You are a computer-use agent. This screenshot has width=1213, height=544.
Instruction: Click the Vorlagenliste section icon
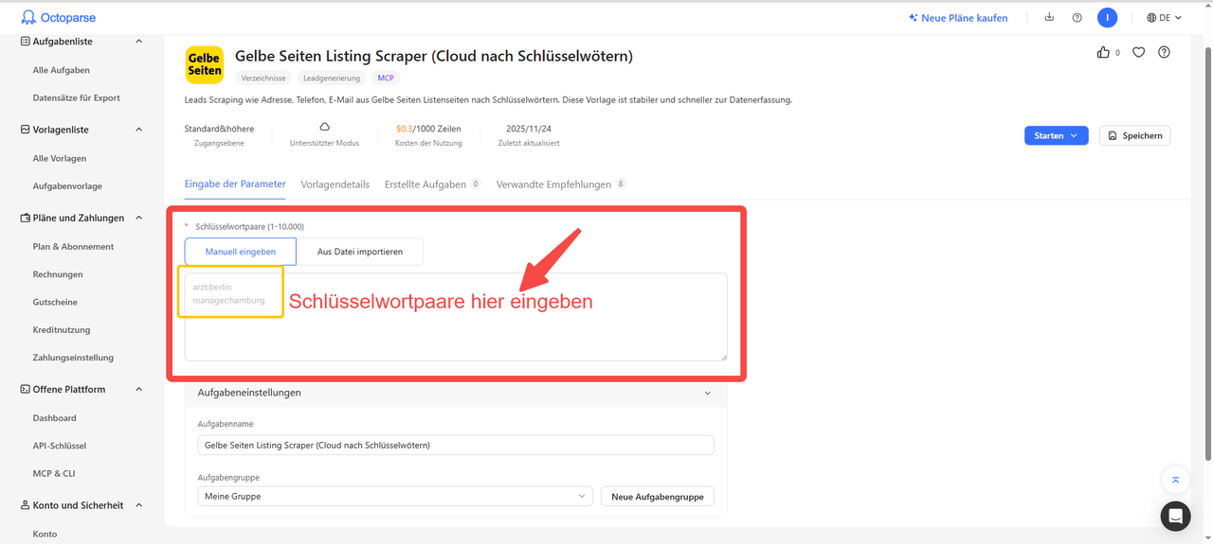pyautogui.click(x=26, y=130)
